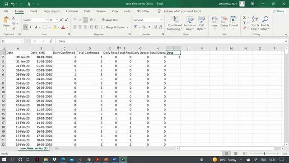
Task: Click the zoom slider in the status bar
Action: click(x=264, y=153)
